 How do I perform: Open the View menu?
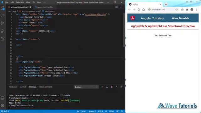tap(28, 2)
